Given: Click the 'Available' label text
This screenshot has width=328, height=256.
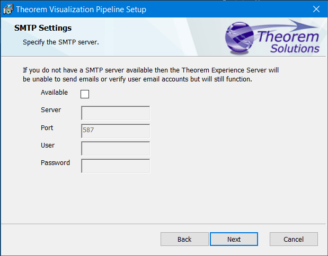Looking at the screenshot, I should tap(54, 93).
